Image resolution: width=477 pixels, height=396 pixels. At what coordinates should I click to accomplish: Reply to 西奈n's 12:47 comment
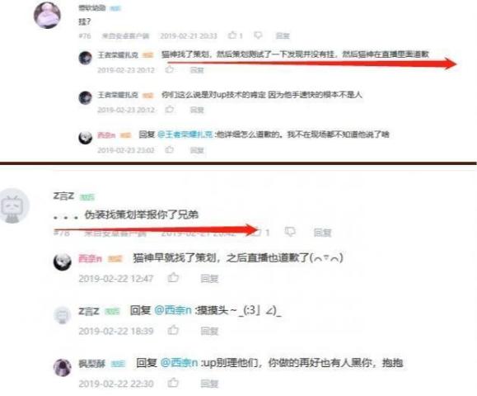pos(209,278)
